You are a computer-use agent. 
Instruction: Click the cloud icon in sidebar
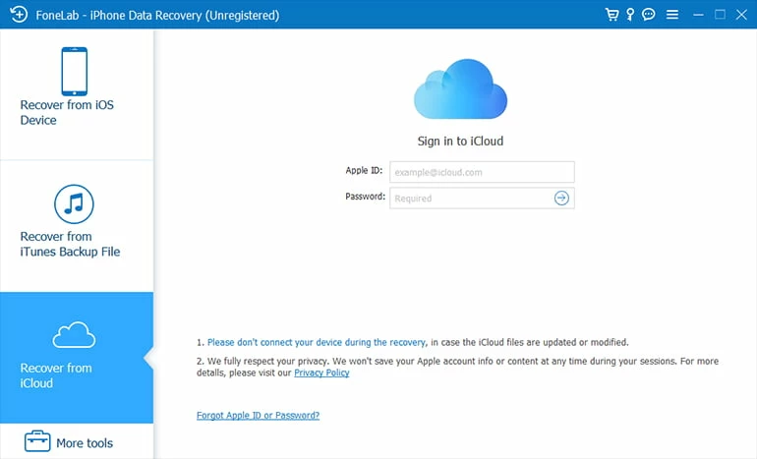point(74,336)
